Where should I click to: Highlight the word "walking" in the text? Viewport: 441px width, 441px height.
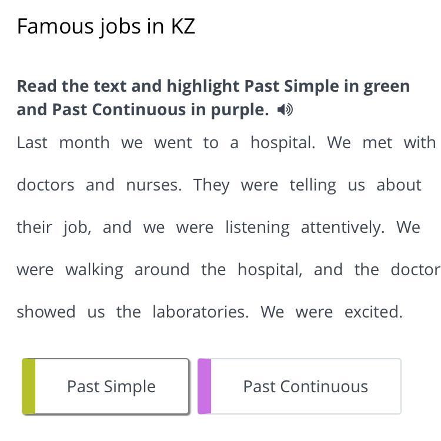(94, 270)
